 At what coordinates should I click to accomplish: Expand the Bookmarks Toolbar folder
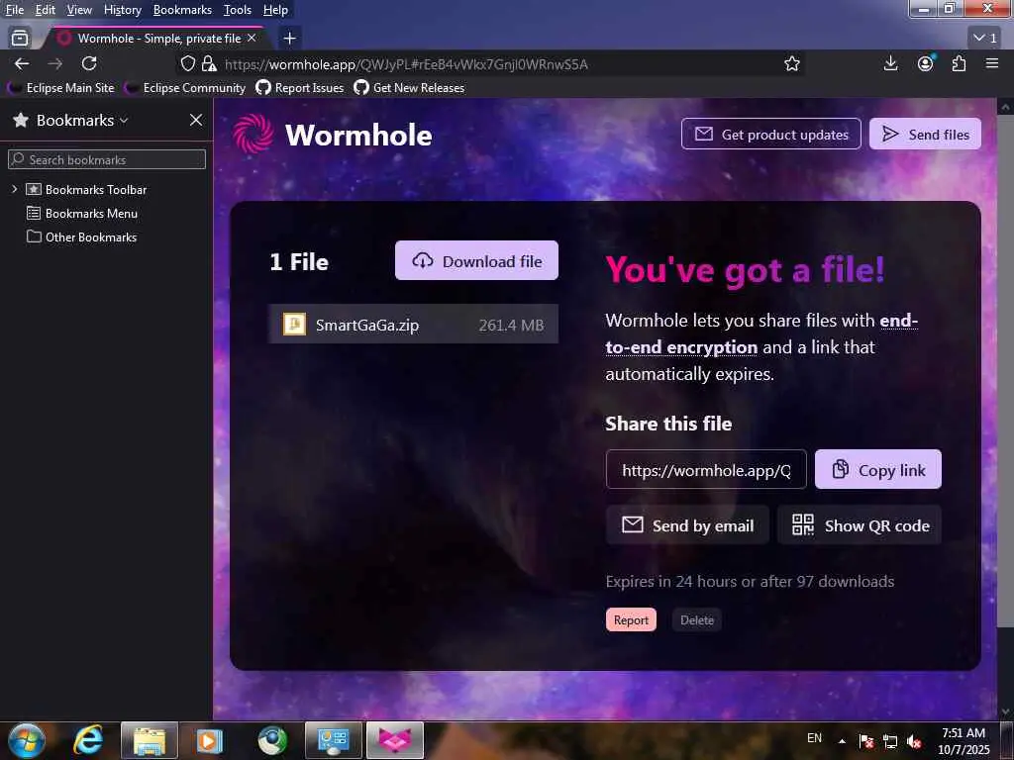click(14, 189)
